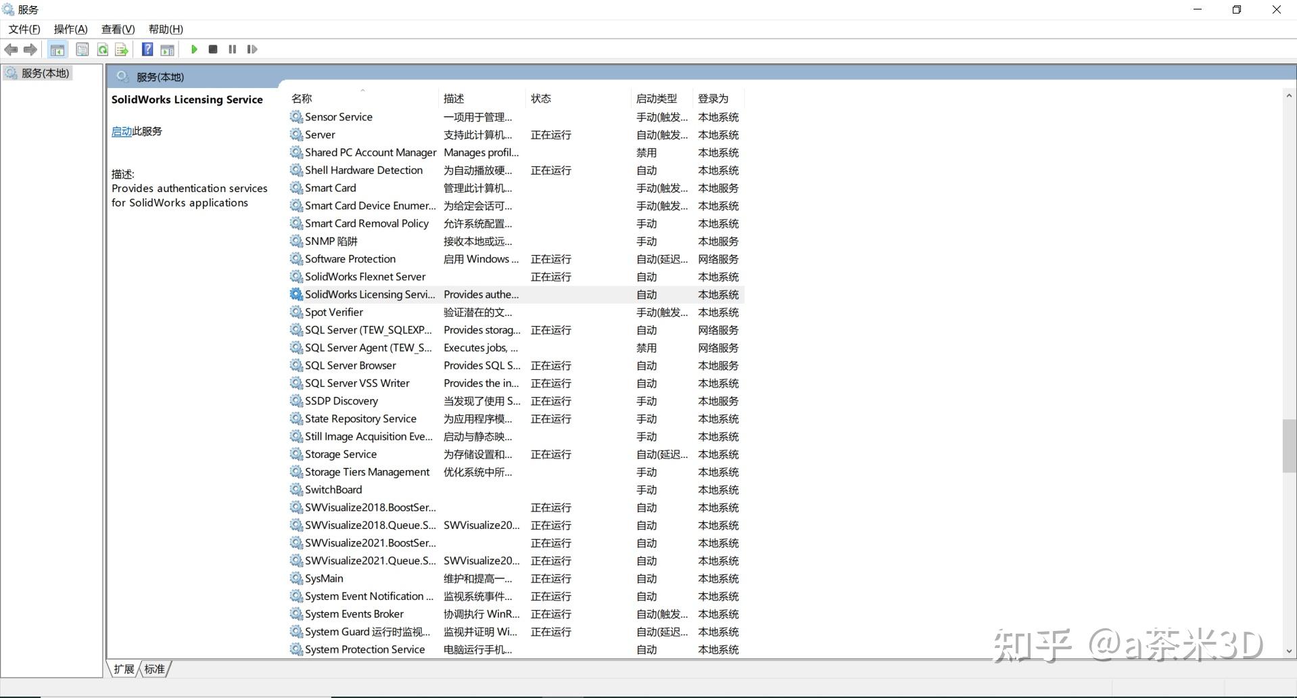This screenshot has height=698, width=1297.
Task: Select SQL Server (TEW_SQLEXP... service
Action: pyautogui.click(x=517, y=330)
